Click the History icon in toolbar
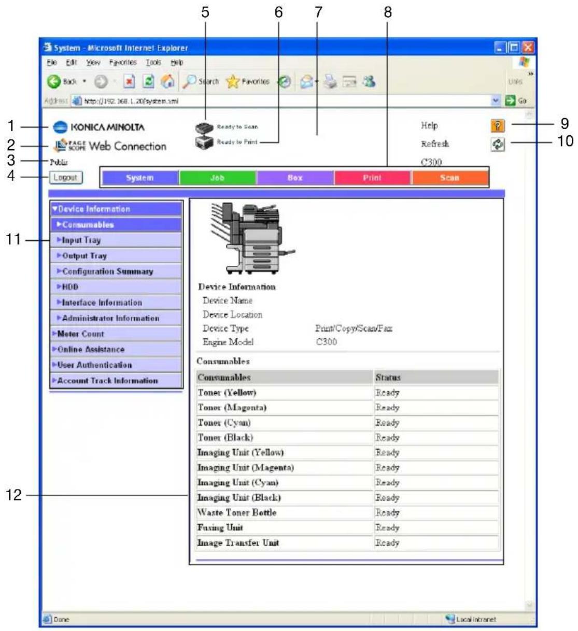Screen dimensions: 578x631 285,81
